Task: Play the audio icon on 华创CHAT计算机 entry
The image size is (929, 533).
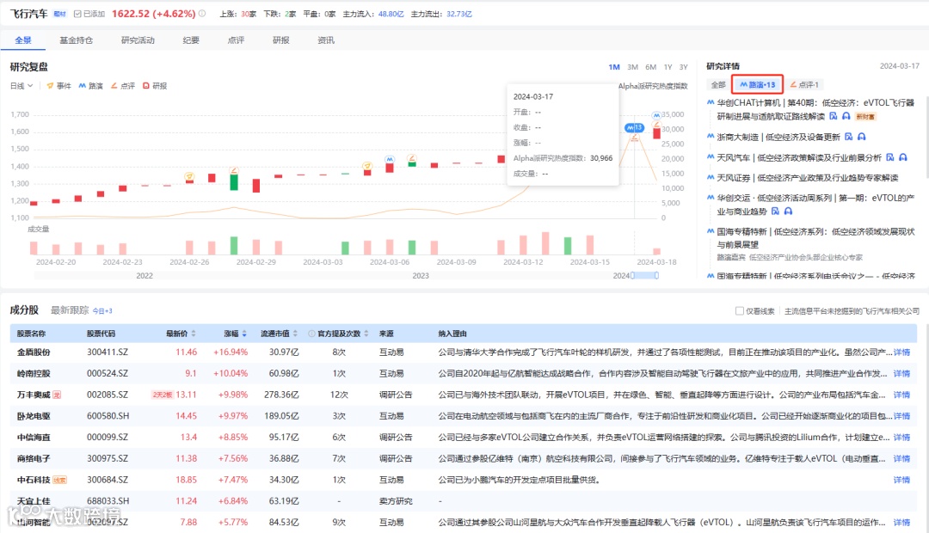Action: coord(846,116)
